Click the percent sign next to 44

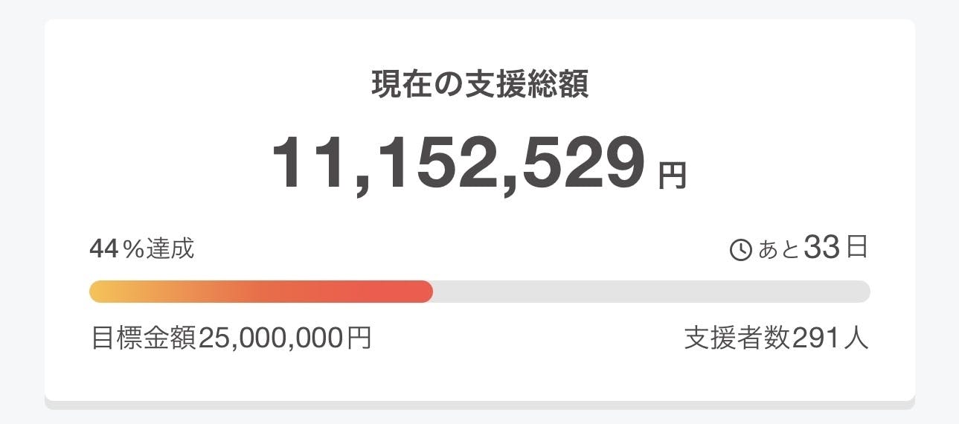pyautogui.click(x=132, y=250)
